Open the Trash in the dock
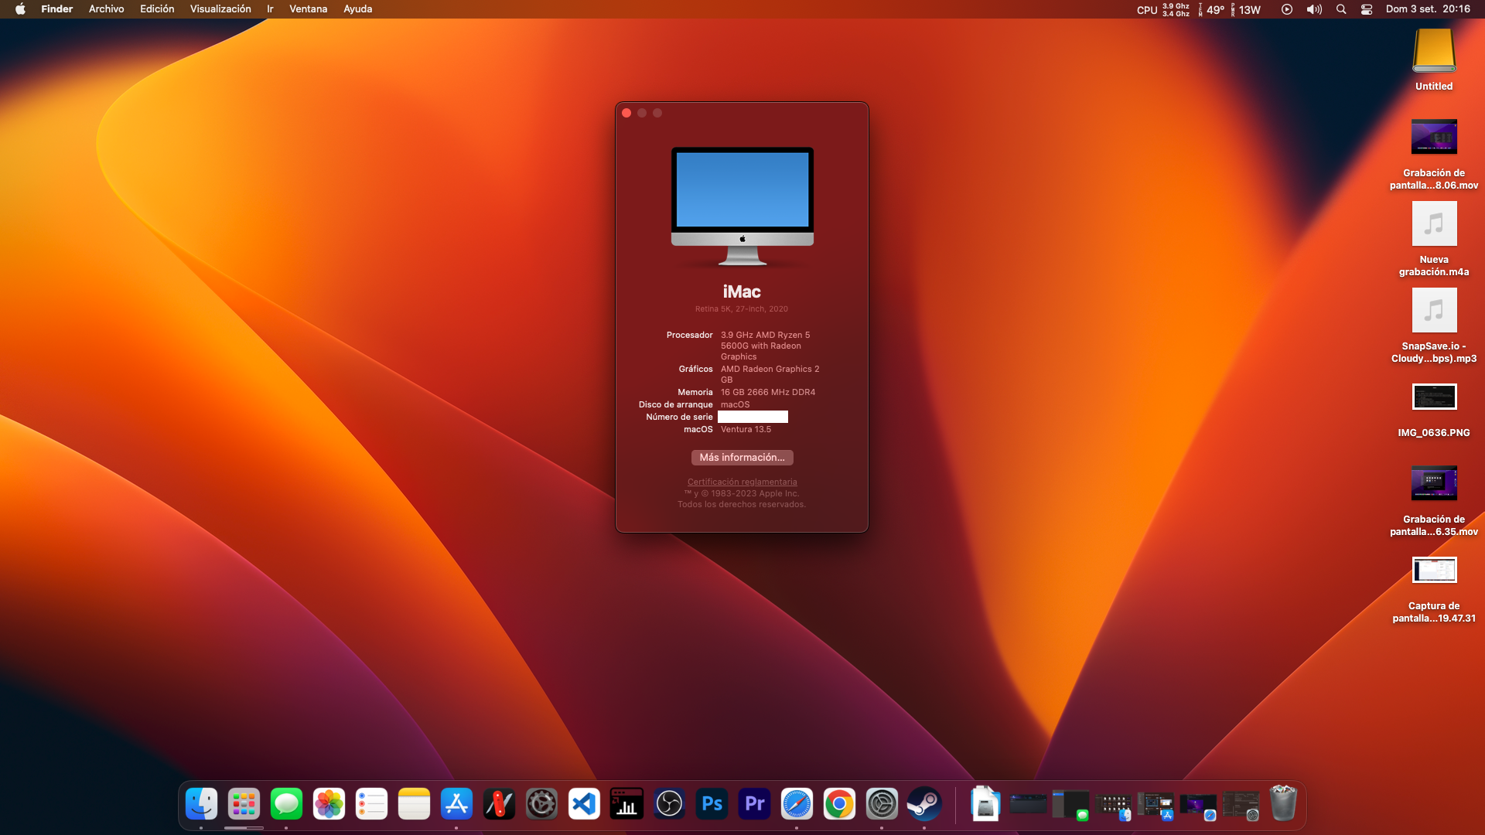 [x=1283, y=804]
